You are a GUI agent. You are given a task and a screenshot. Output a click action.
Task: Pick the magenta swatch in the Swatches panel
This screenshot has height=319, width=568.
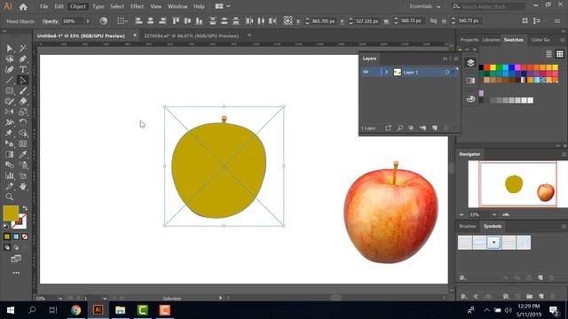tap(517, 67)
